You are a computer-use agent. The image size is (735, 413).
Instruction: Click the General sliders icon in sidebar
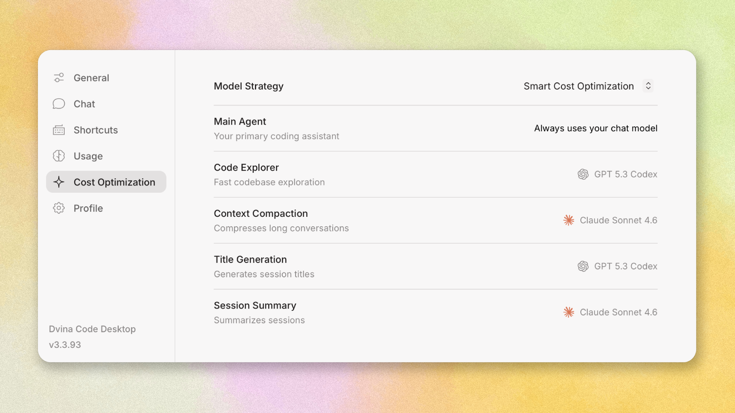(x=59, y=78)
